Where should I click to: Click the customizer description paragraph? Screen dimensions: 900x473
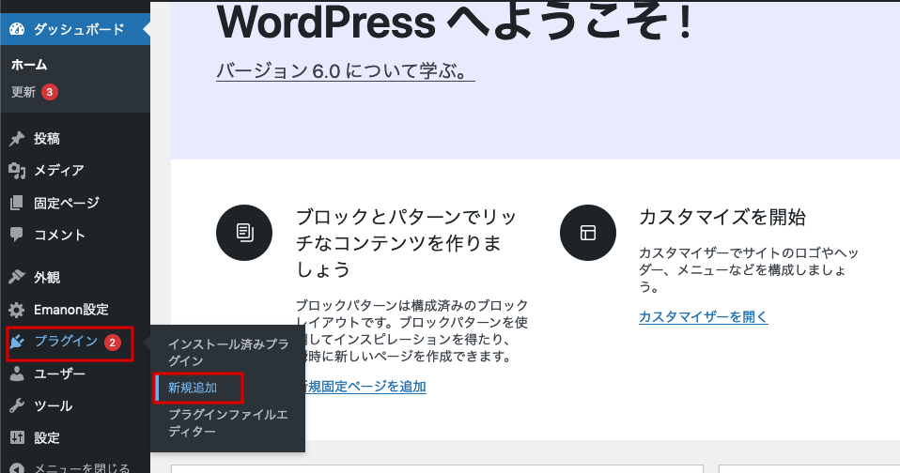(749, 269)
